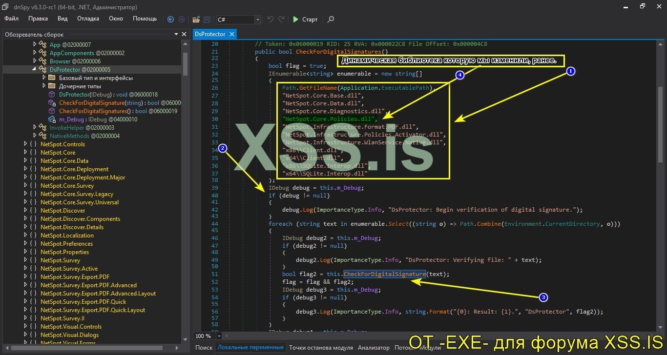Click the App class icon in tree
Screen dimensions: 667x355
coord(43,45)
